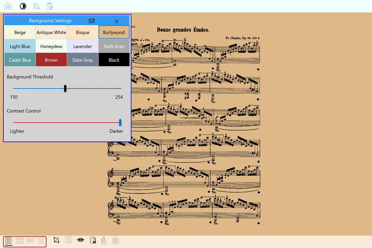Click the threshold minimum value 150
Viewport: 372px width, 248px height.
click(x=14, y=97)
